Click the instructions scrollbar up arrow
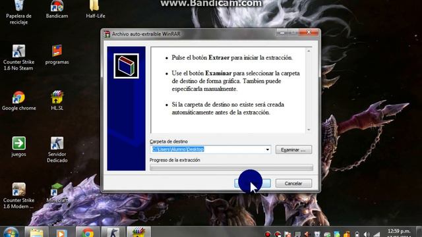 click(x=309, y=51)
